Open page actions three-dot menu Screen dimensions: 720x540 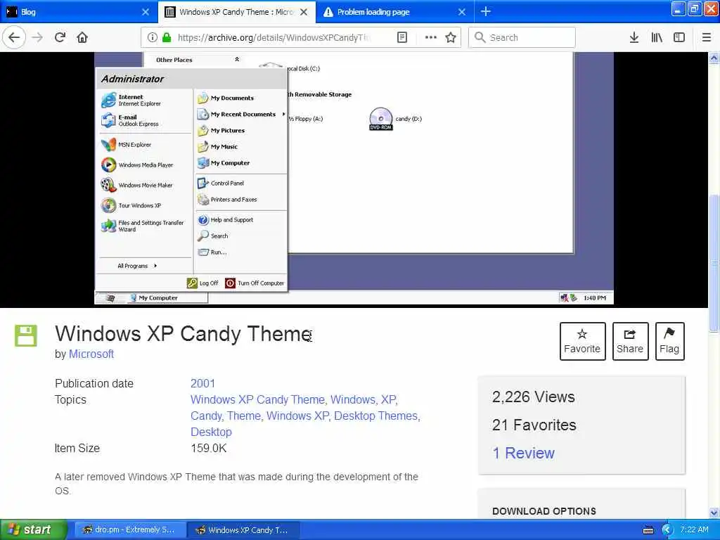[x=431, y=37]
